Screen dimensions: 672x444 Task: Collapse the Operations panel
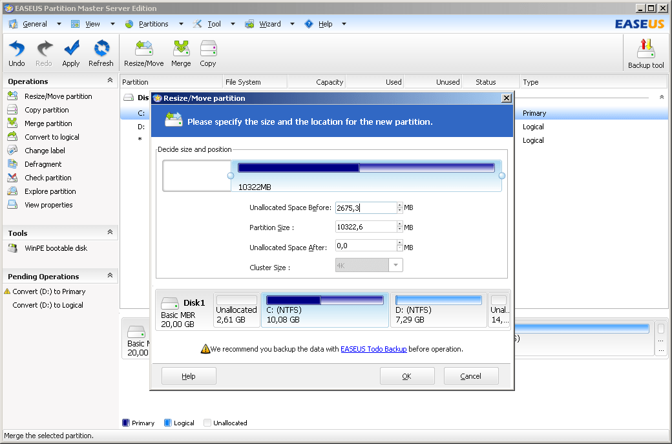(110, 81)
